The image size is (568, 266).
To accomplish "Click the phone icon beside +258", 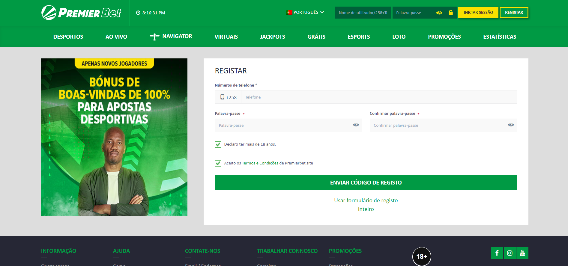I will click(222, 97).
